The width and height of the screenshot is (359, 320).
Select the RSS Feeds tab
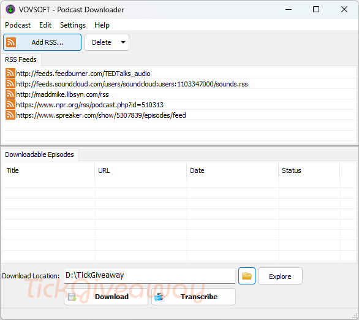coord(21,59)
